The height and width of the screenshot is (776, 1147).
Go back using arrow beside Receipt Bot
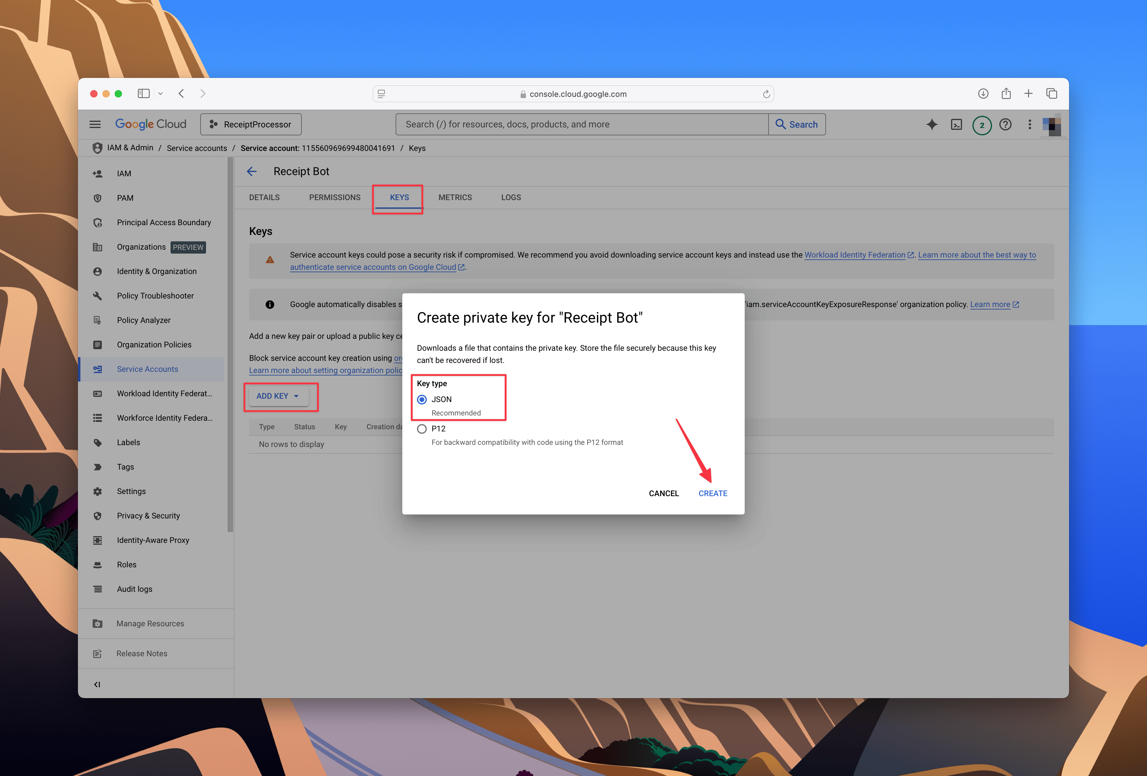[252, 171]
